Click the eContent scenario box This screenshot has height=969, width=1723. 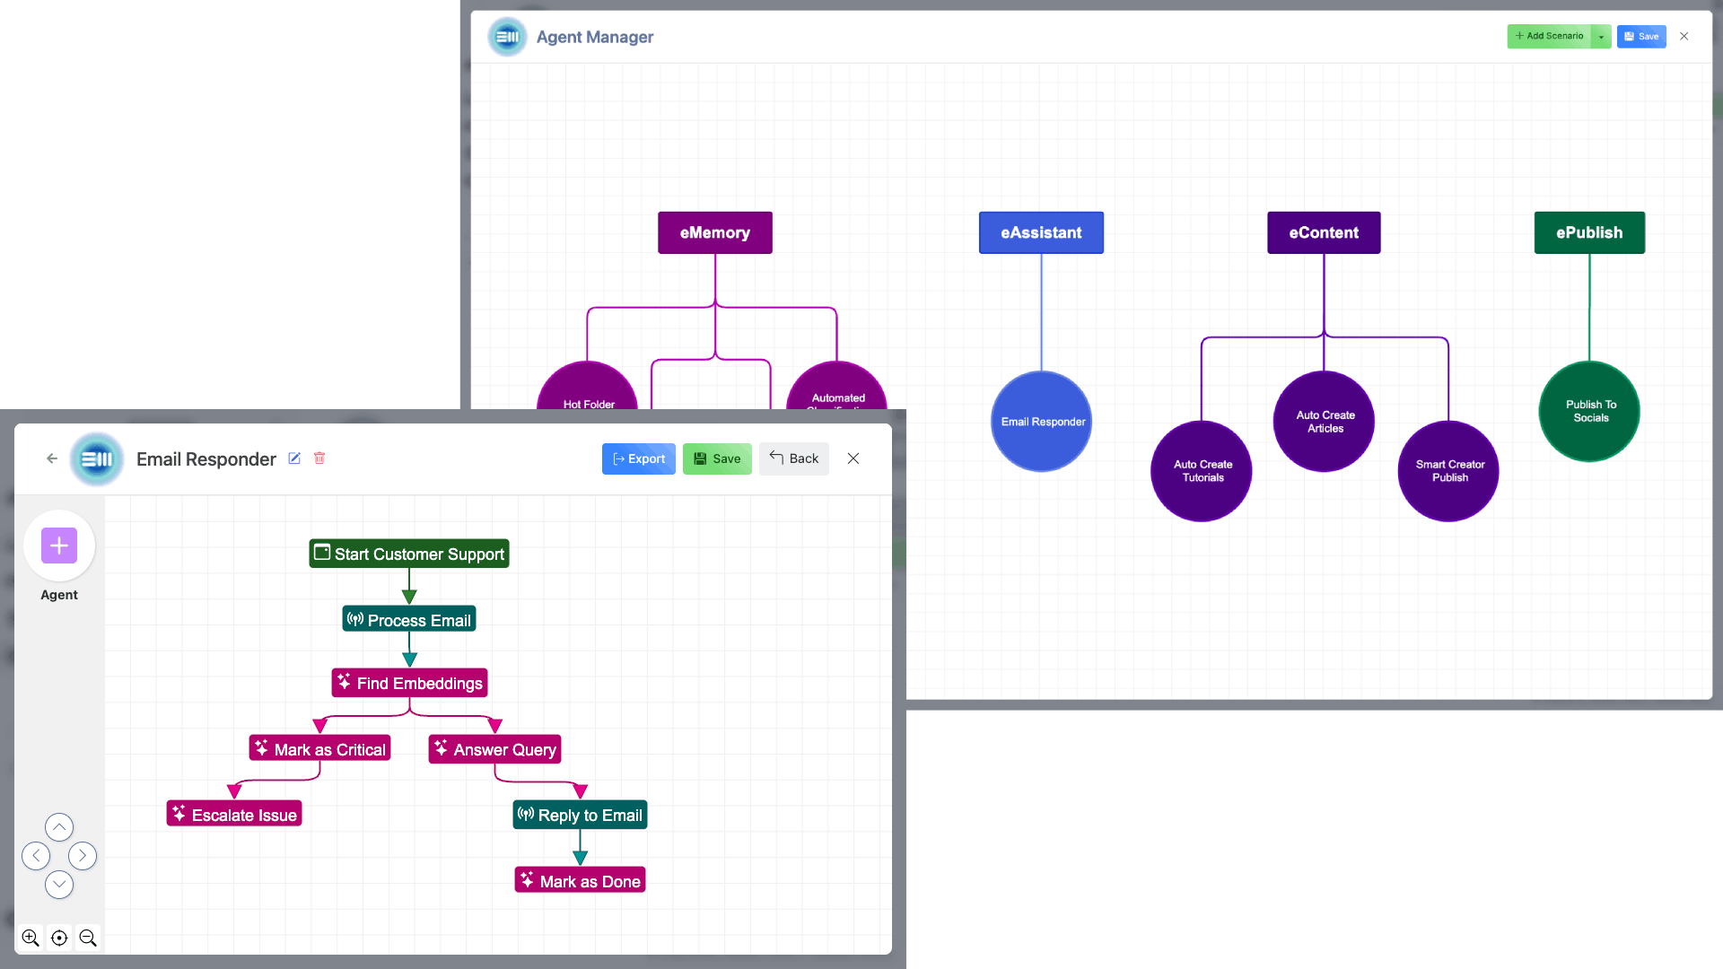click(x=1324, y=232)
